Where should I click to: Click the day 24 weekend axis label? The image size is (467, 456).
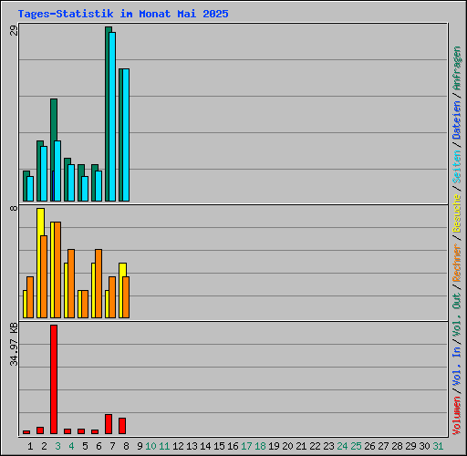(x=342, y=446)
